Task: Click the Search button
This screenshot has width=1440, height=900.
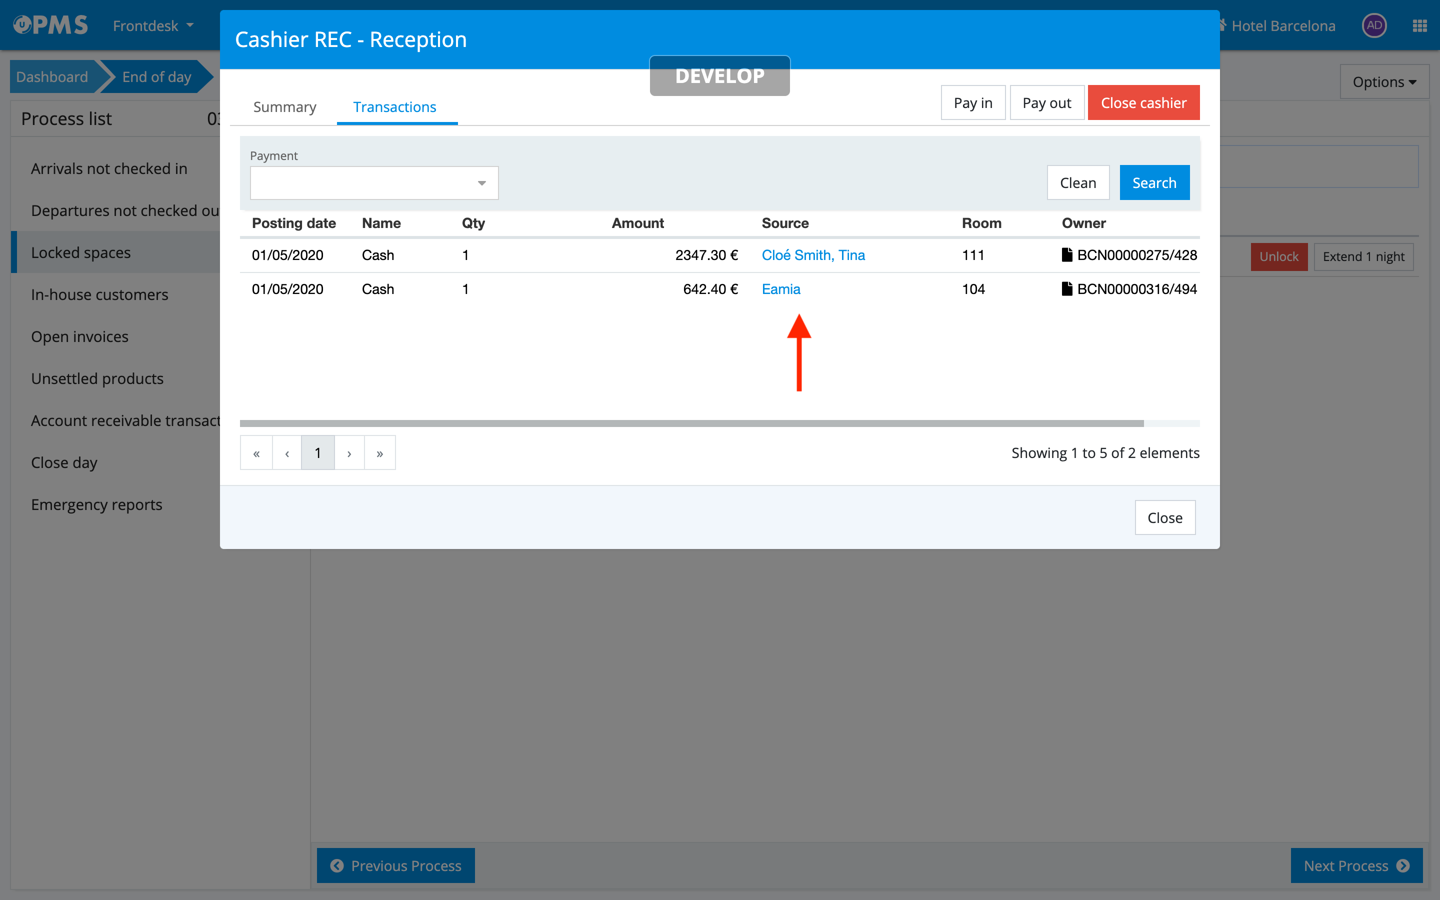Action: point(1154,182)
